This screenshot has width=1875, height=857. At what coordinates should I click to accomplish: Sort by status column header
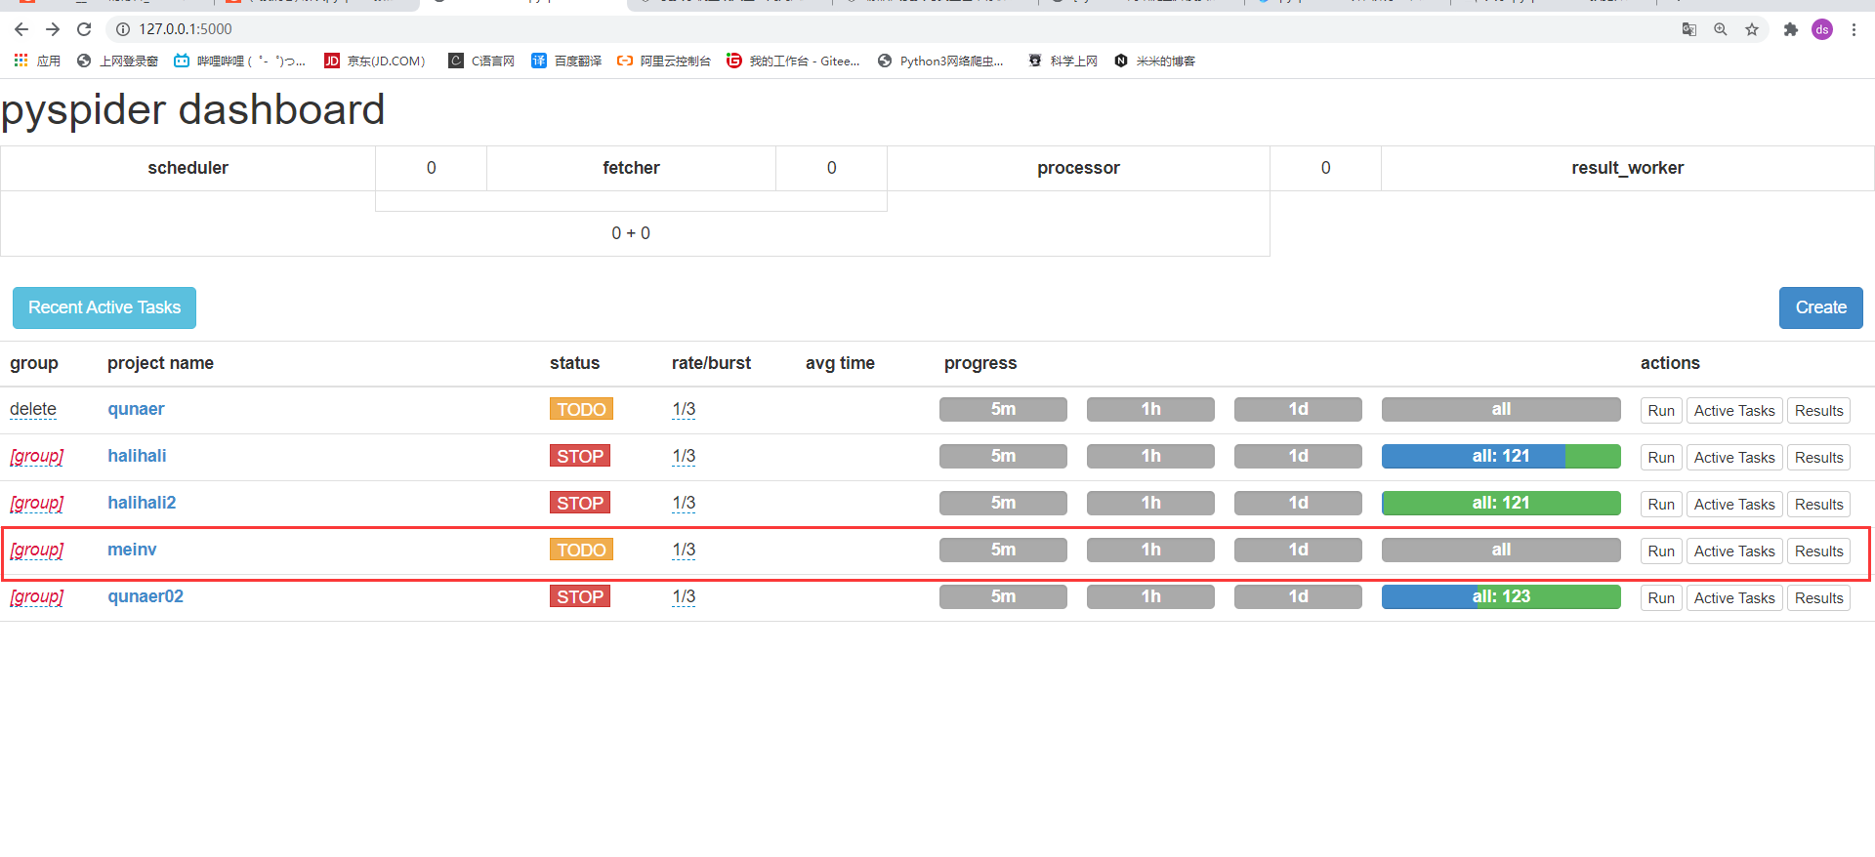[574, 363]
